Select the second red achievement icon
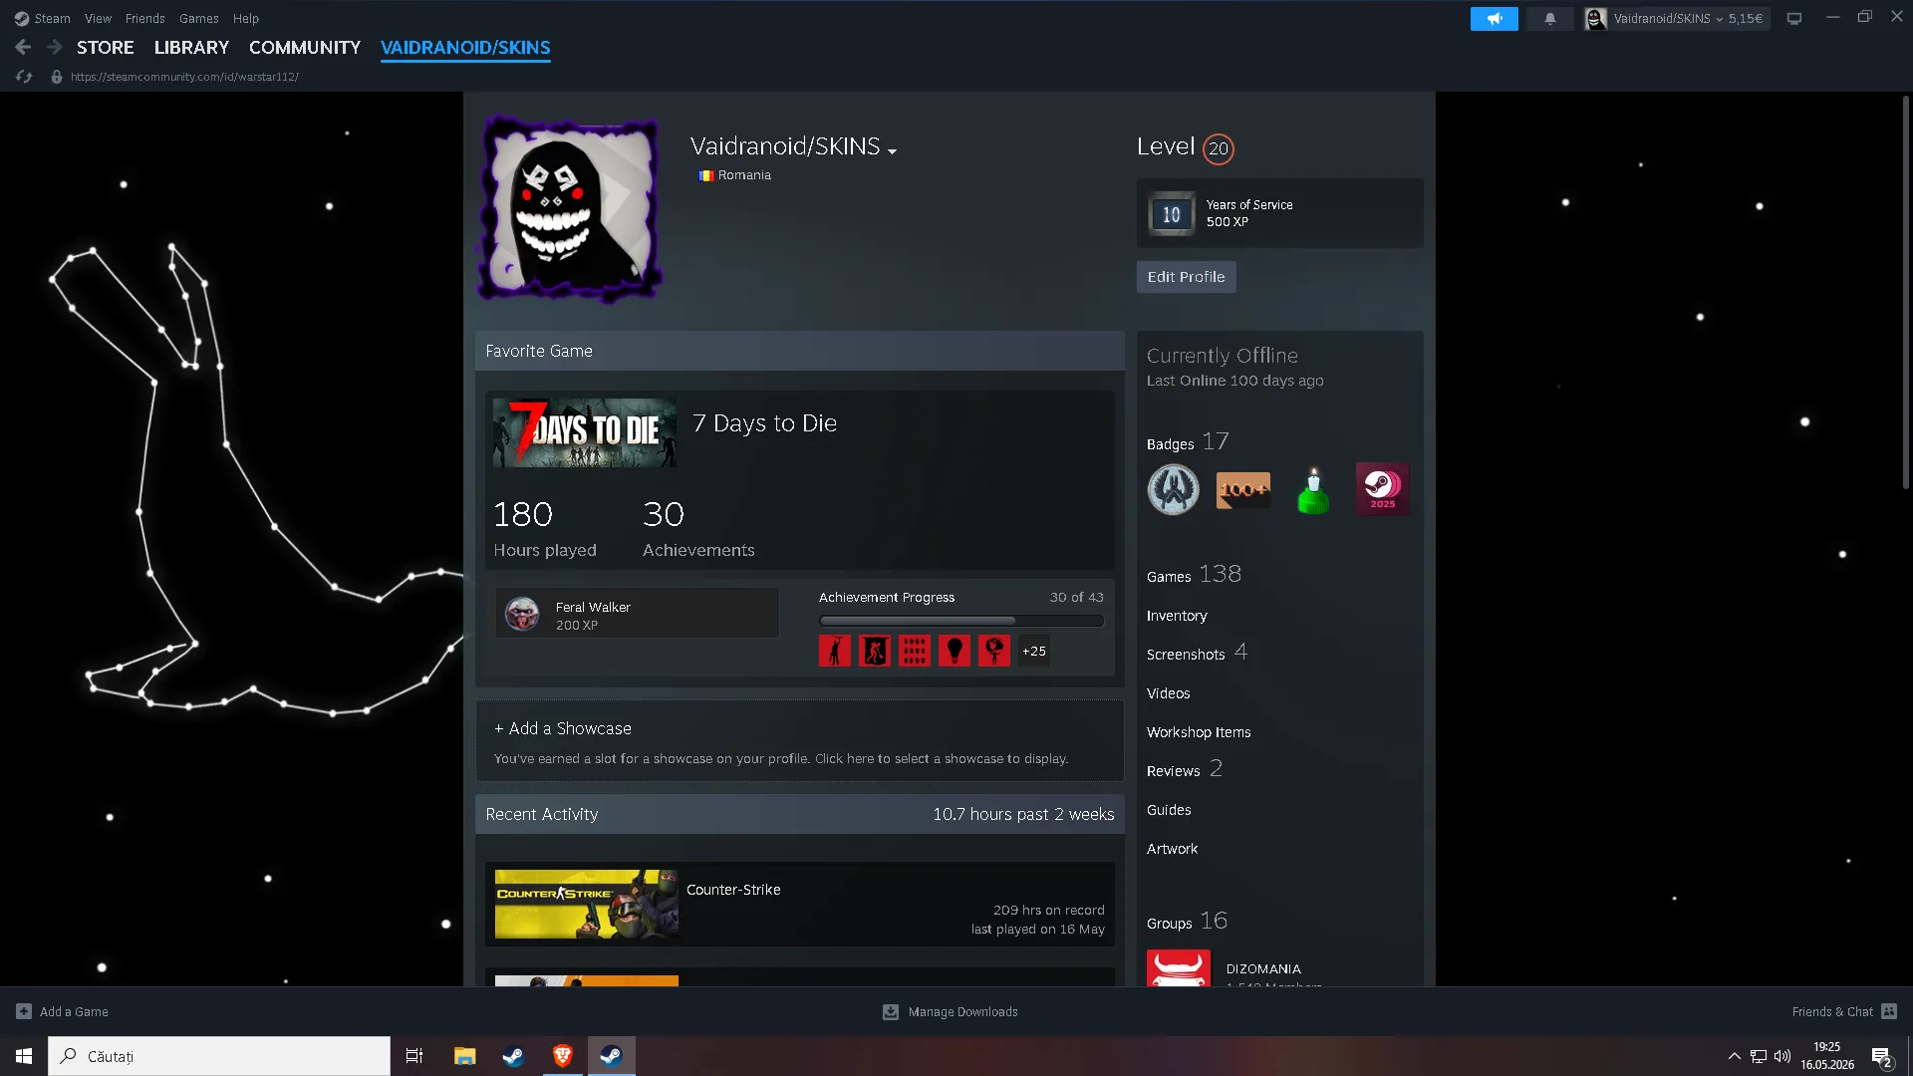This screenshot has width=1913, height=1076. click(875, 651)
